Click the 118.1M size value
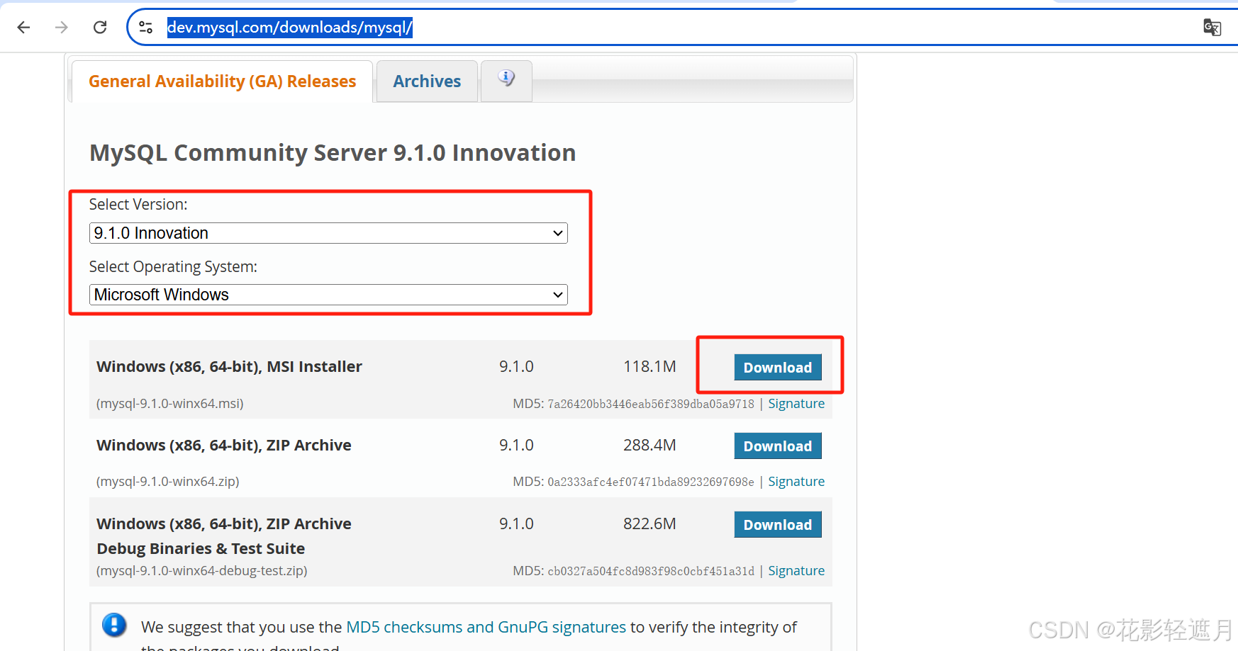Viewport: 1238px width, 651px height. tap(649, 366)
